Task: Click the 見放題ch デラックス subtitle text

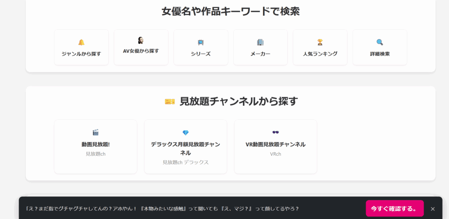Action: pos(185,162)
